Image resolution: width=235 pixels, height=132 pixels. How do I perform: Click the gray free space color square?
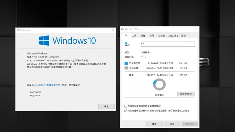pyautogui.click(x=126, y=68)
